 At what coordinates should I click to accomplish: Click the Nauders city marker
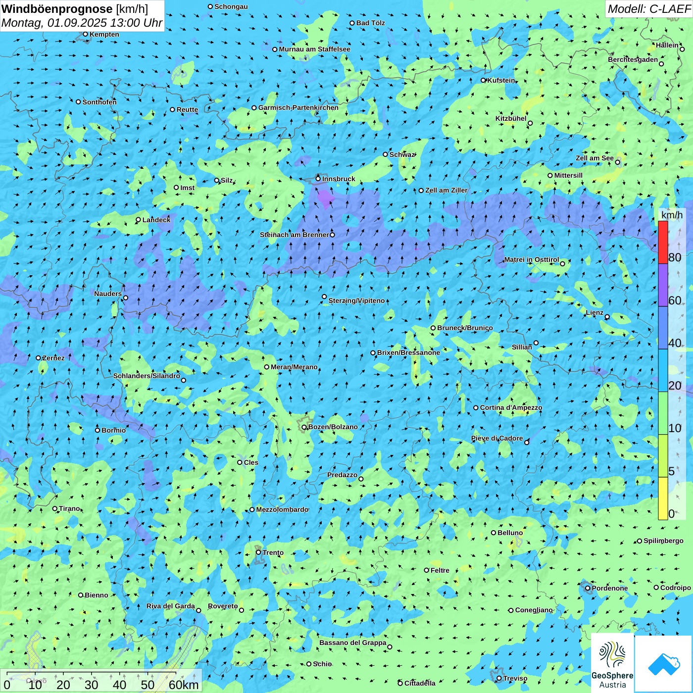pos(126,298)
